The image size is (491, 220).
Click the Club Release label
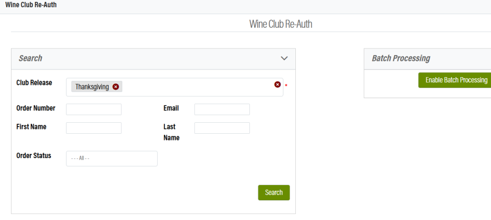(34, 82)
